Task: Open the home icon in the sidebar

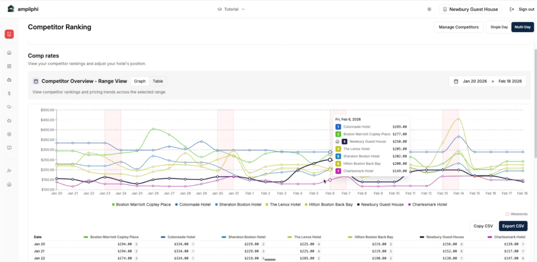Action: coord(9,53)
